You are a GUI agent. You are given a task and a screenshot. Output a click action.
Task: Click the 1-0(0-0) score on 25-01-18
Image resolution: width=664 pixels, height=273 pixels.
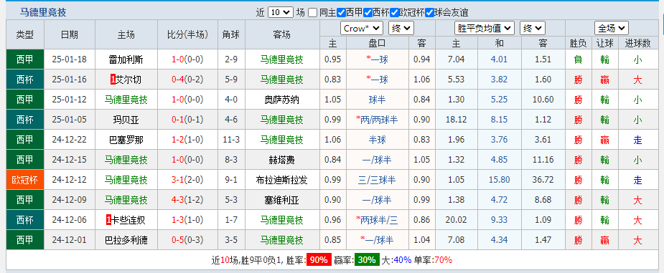[x=187, y=59]
